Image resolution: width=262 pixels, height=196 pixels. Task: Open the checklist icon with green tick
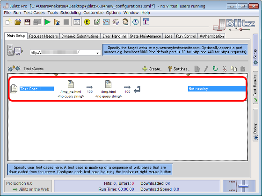(97, 22)
